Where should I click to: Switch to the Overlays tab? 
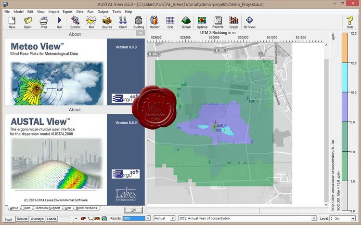point(37,219)
